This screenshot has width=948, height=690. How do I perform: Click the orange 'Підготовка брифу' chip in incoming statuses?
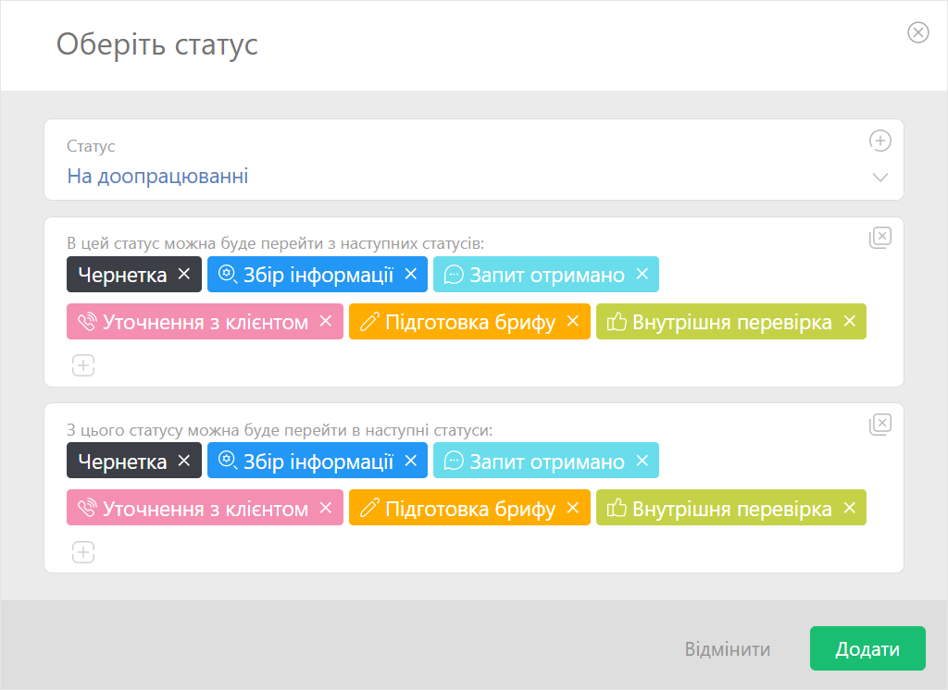click(x=458, y=322)
